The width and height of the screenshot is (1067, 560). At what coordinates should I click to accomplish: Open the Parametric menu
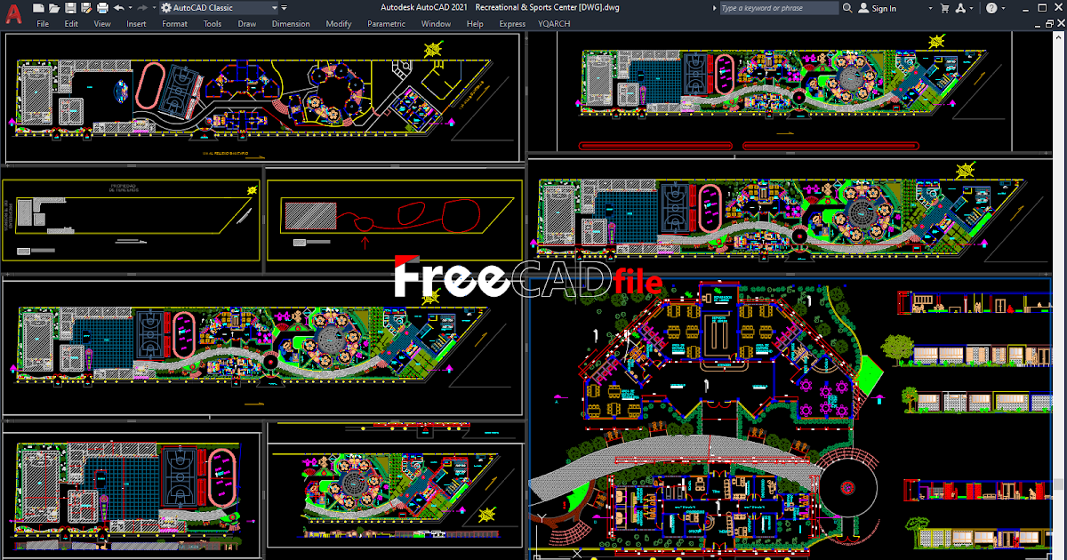[387, 23]
